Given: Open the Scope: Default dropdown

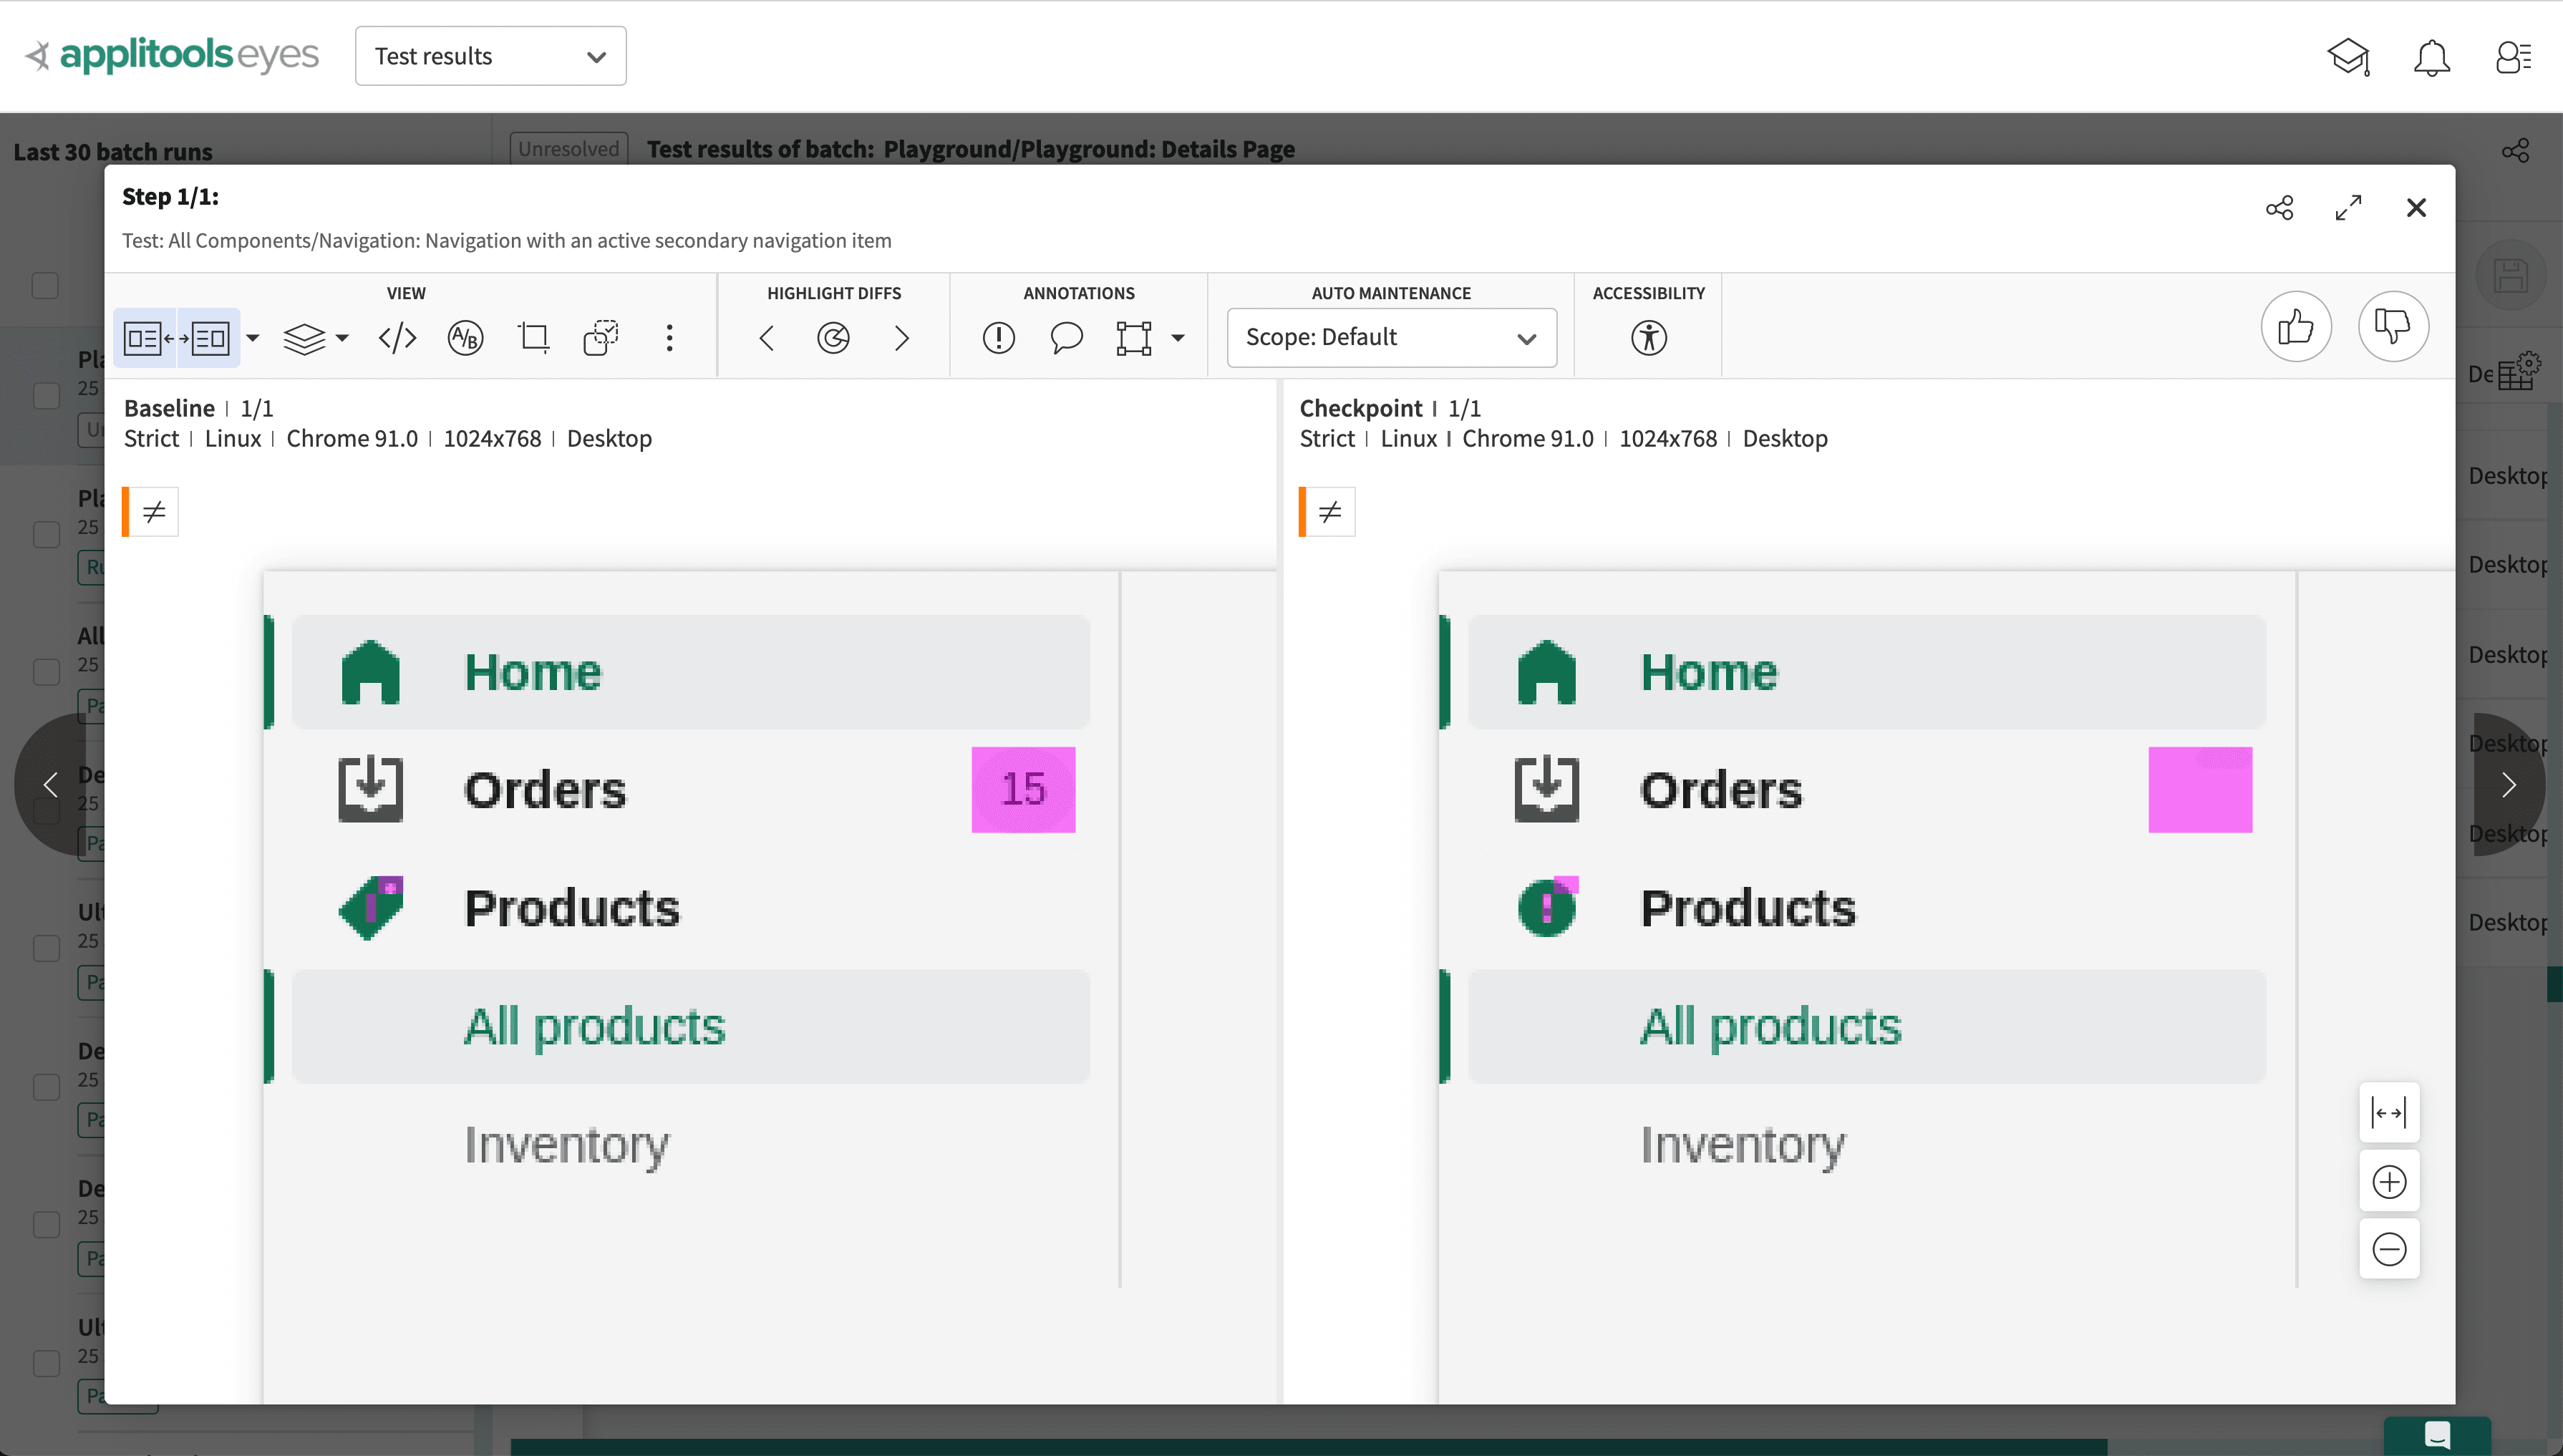Looking at the screenshot, I should pyautogui.click(x=1391, y=338).
